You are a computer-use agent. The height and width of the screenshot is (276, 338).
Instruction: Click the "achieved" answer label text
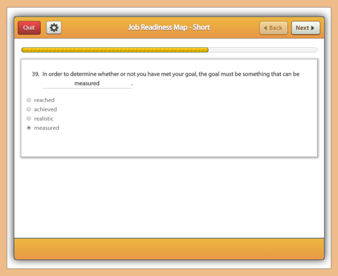[45, 109]
